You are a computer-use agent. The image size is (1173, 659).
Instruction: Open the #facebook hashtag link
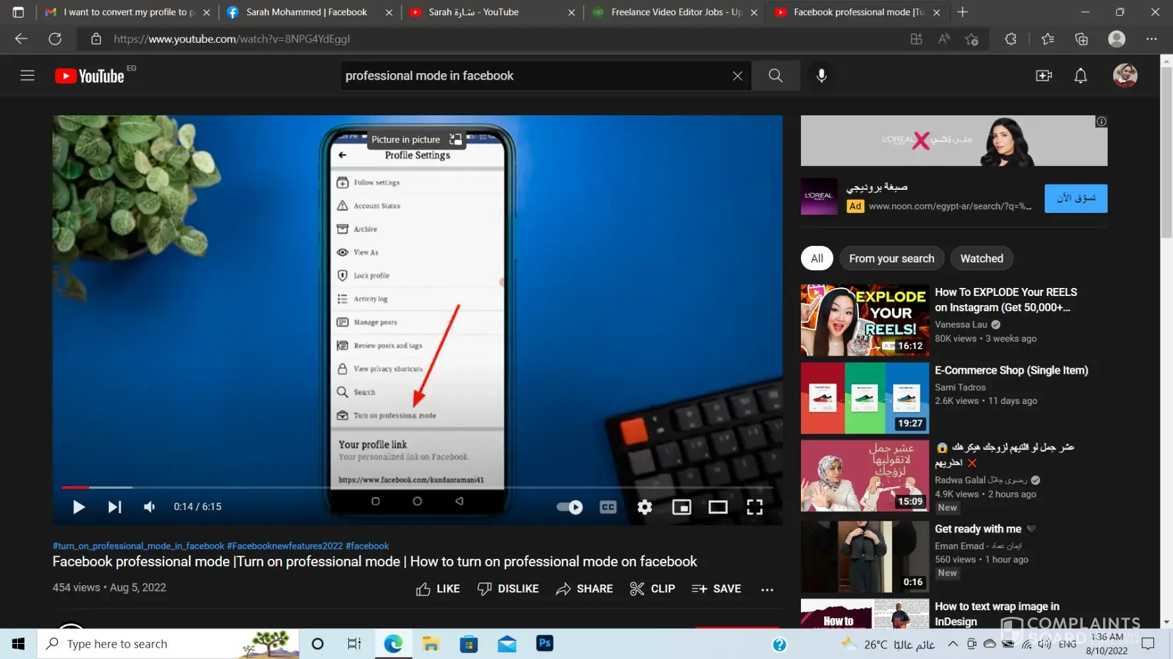click(x=367, y=546)
